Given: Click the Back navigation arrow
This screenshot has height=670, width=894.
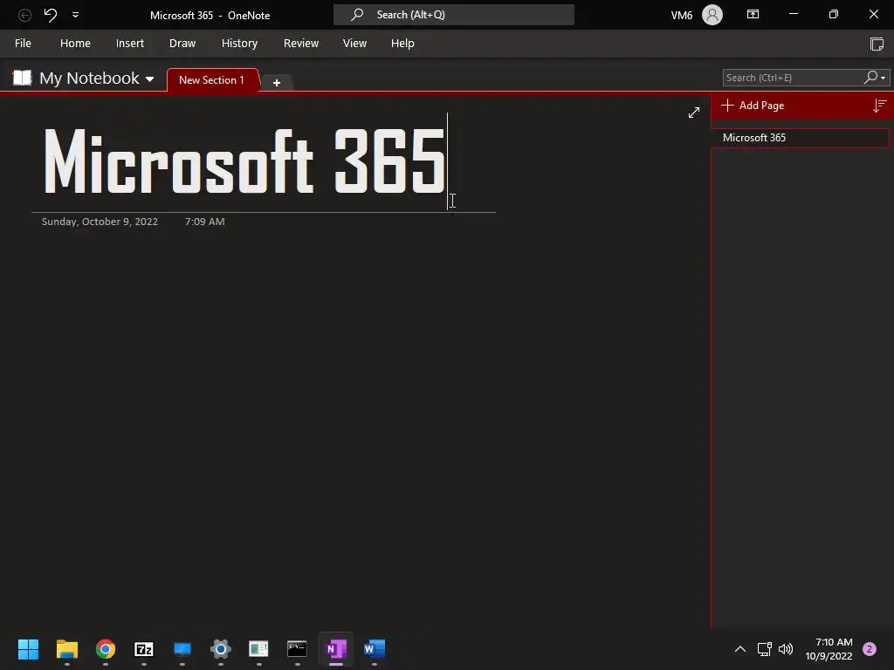Looking at the screenshot, I should point(24,16).
